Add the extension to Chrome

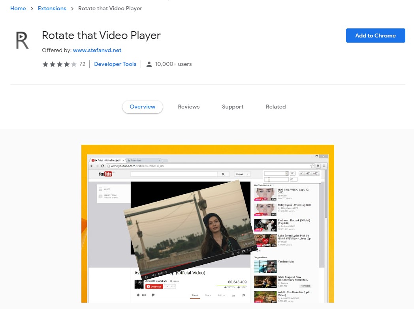(375, 36)
